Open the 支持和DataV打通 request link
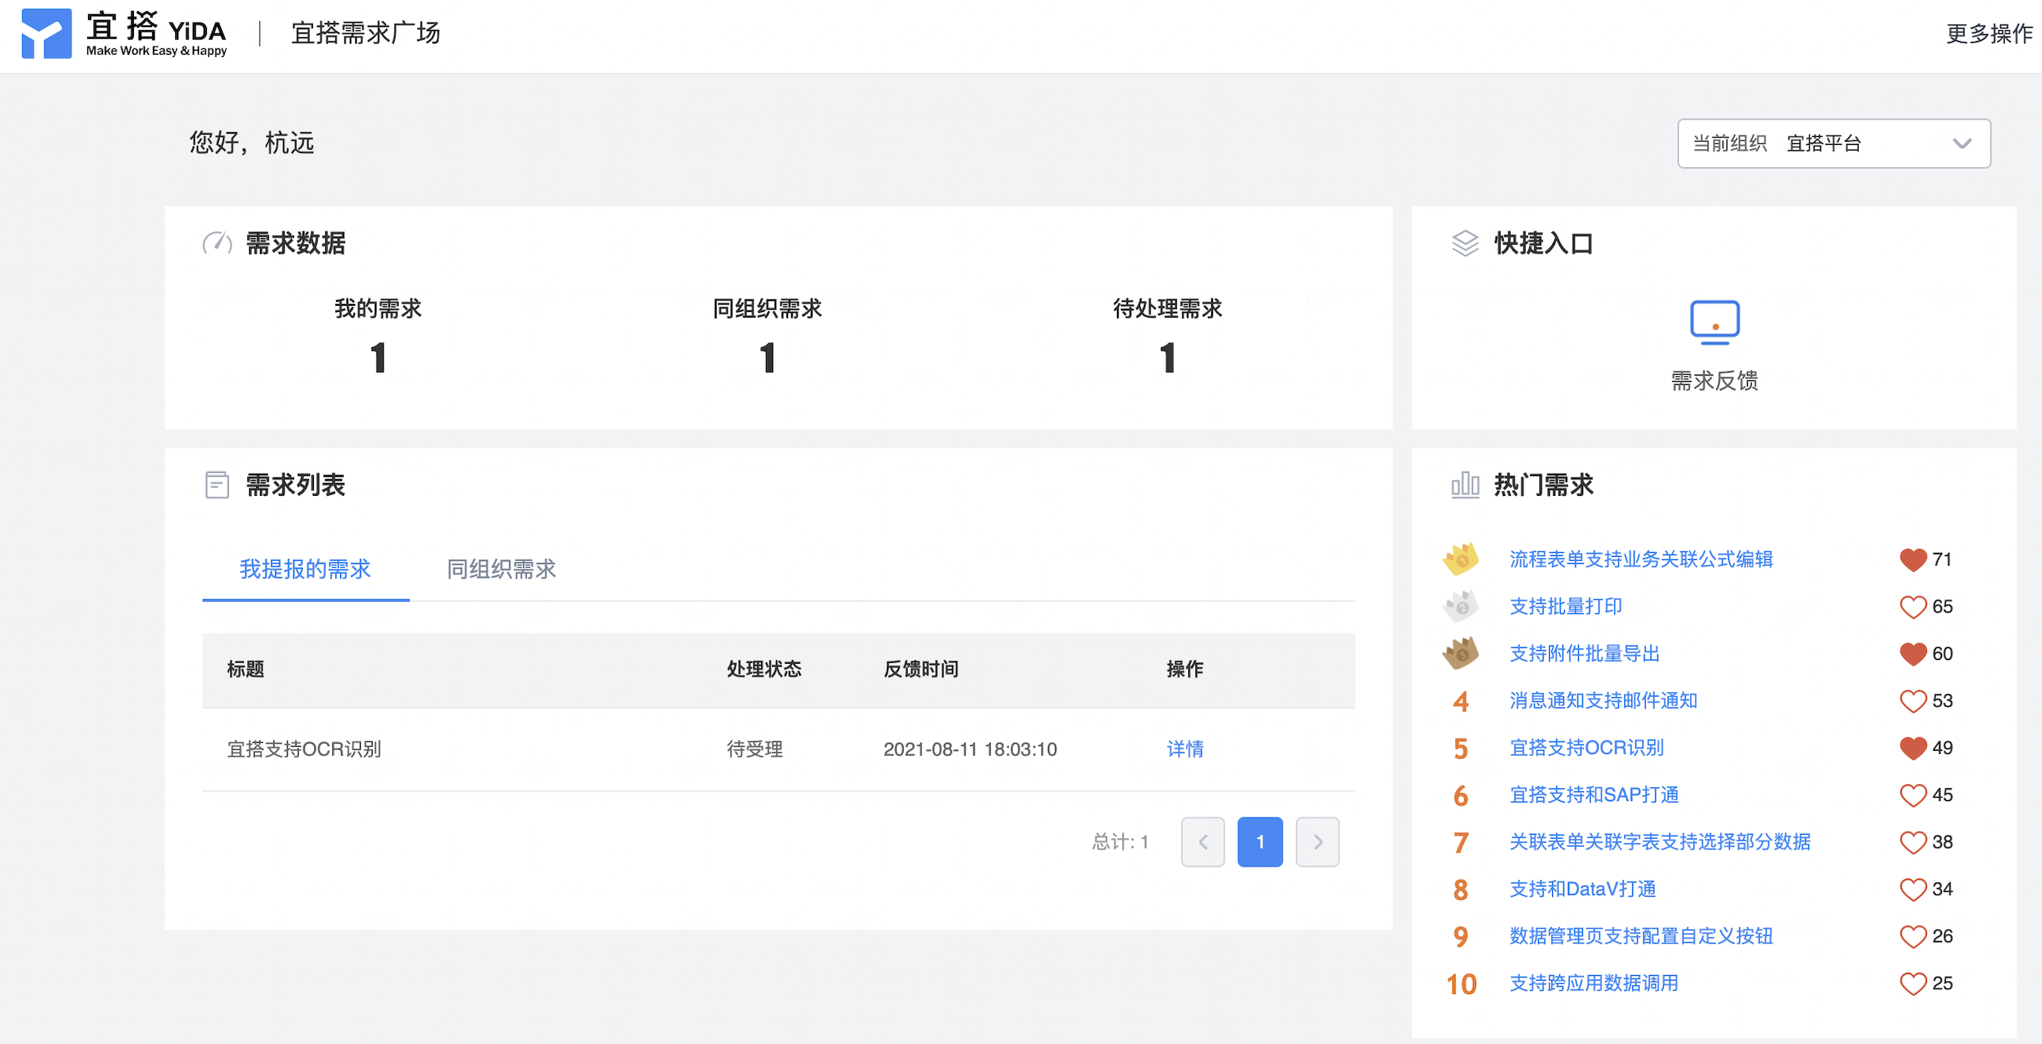Viewport: 2042px width, 1044px height. 1581,889
